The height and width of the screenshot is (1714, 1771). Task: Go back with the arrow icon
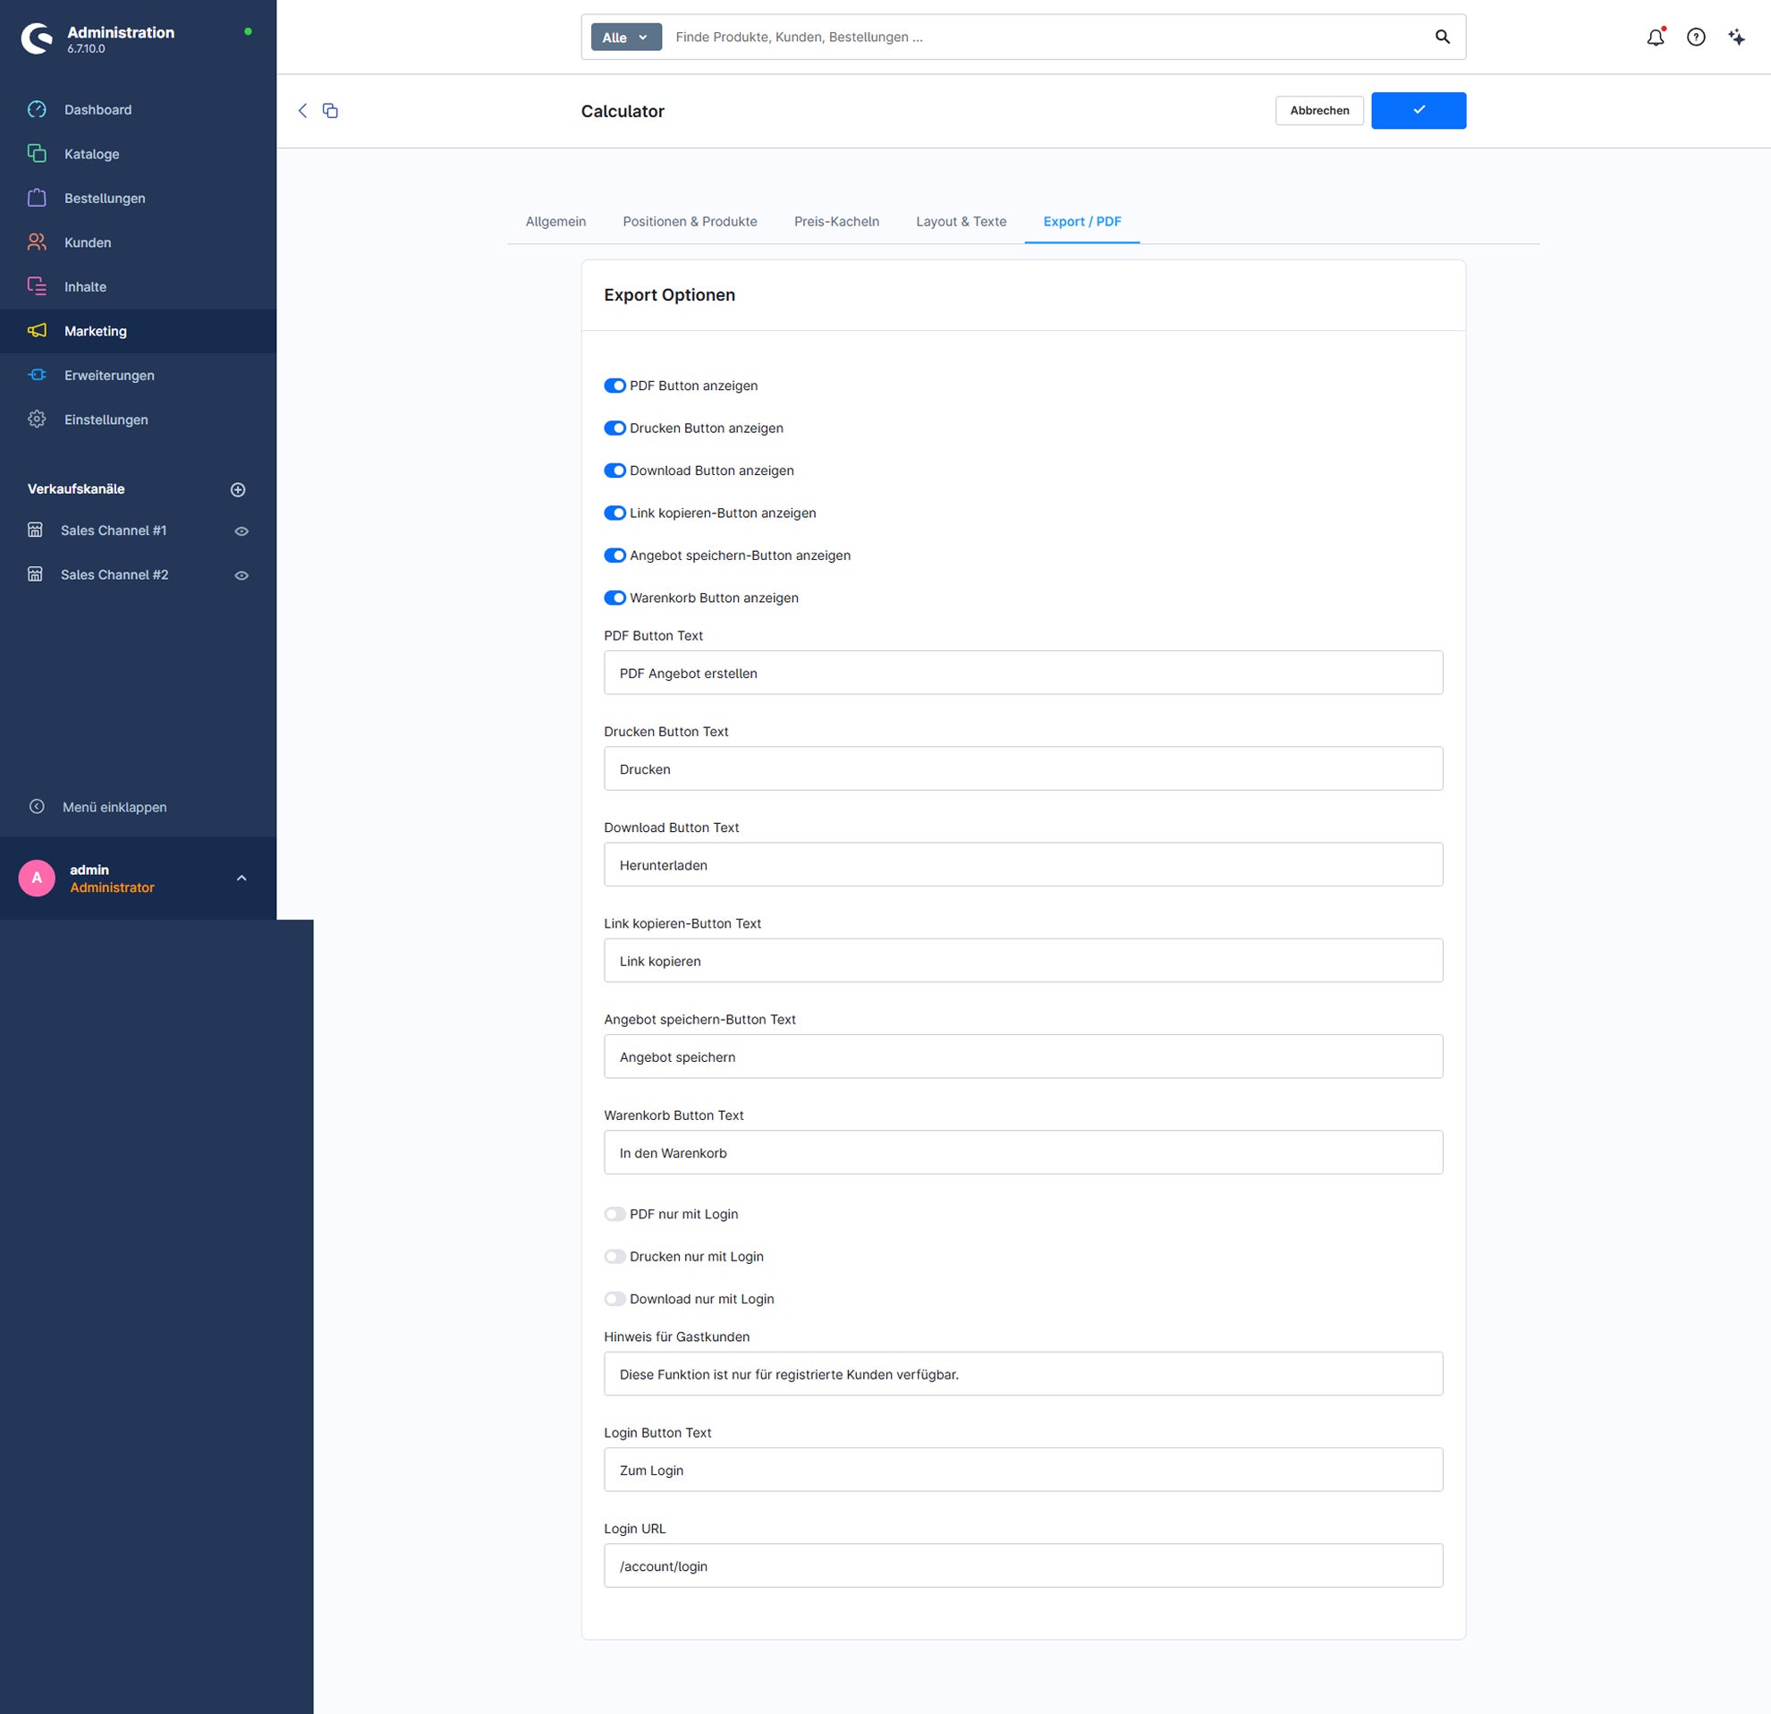point(302,110)
